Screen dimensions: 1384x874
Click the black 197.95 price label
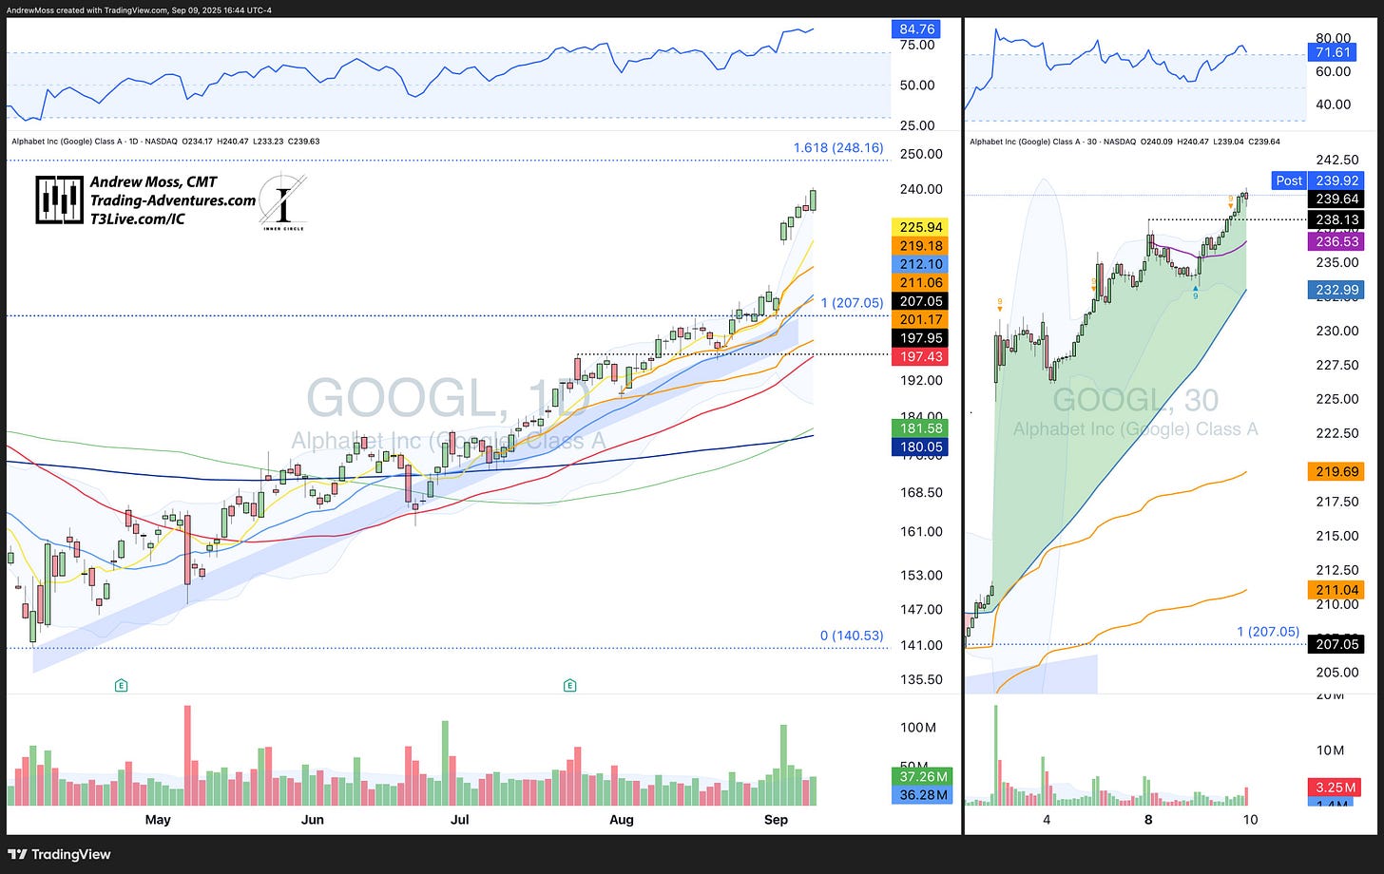tap(920, 338)
